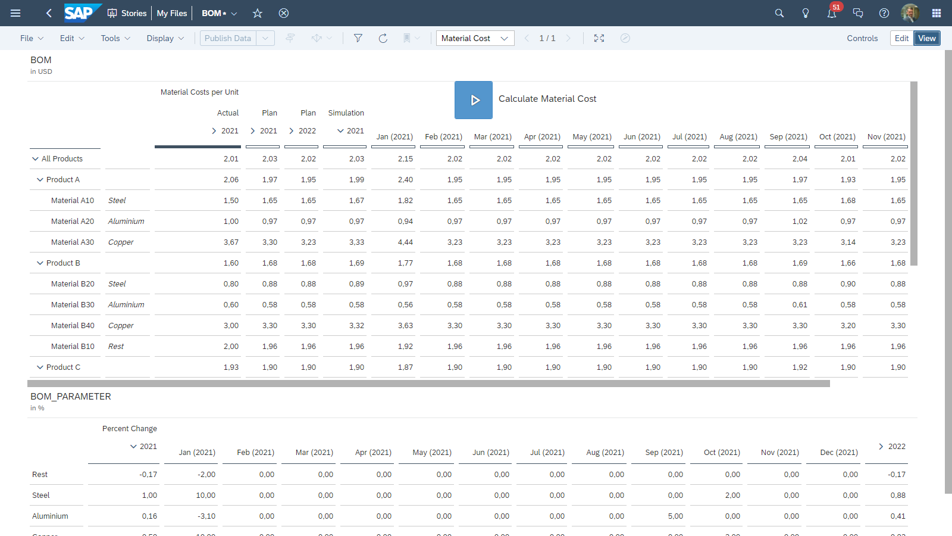Enter fullscreen presentation mode
The height and width of the screenshot is (536, 952).
(599, 38)
